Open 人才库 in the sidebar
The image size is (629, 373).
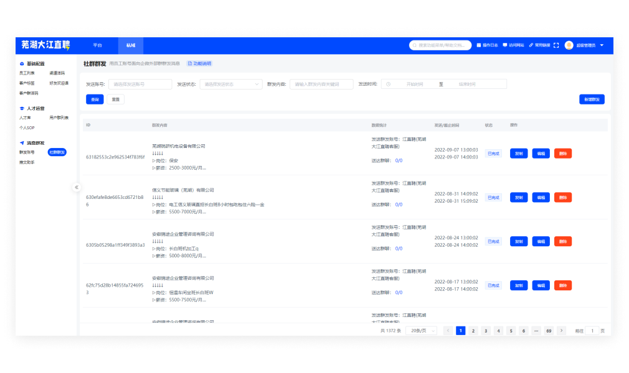click(25, 117)
